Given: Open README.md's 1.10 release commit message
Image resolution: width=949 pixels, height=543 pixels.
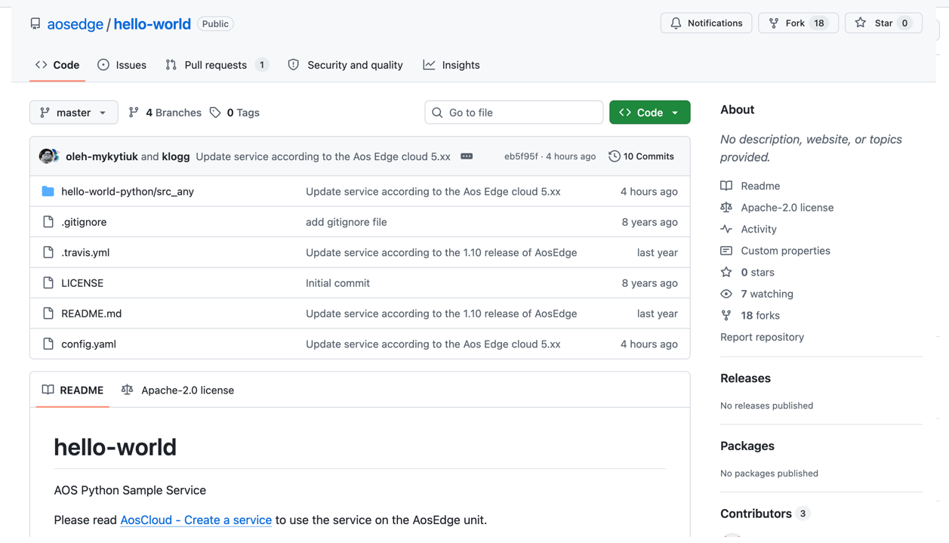Looking at the screenshot, I should [x=441, y=313].
